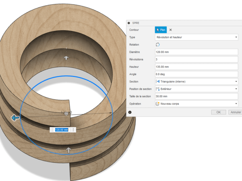Viewport: 242px width, 181px height.
Task: Open the options menu beside 120.00 mm canvas field
Action: (73, 130)
